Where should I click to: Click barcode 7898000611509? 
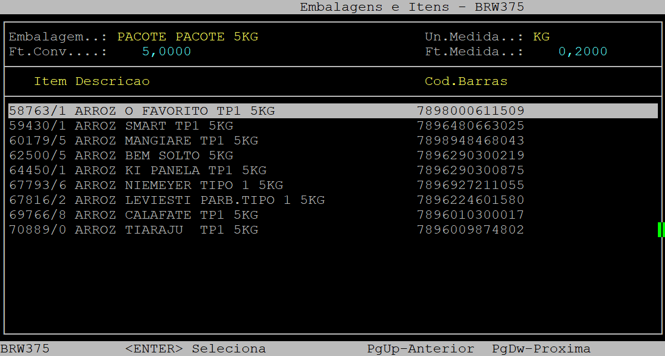click(470, 111)
